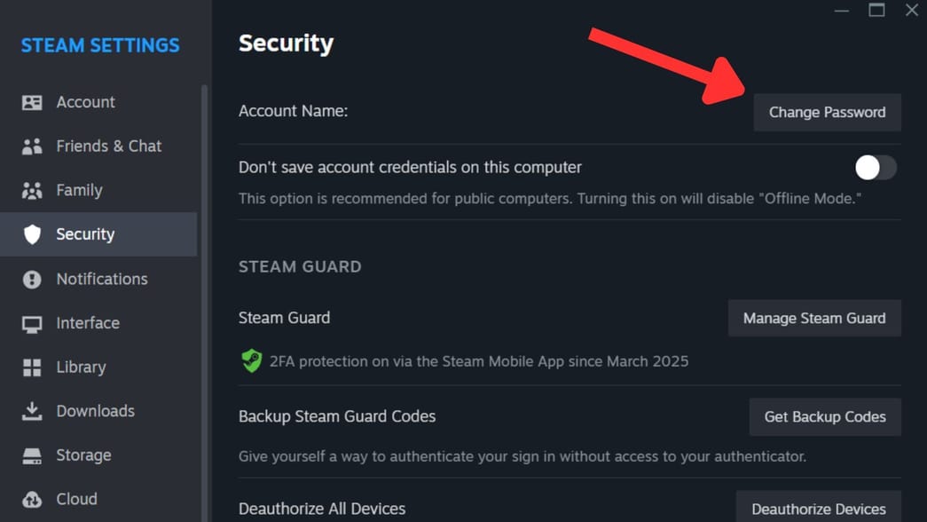Click the Library grid icon

[x=32, y=367]
